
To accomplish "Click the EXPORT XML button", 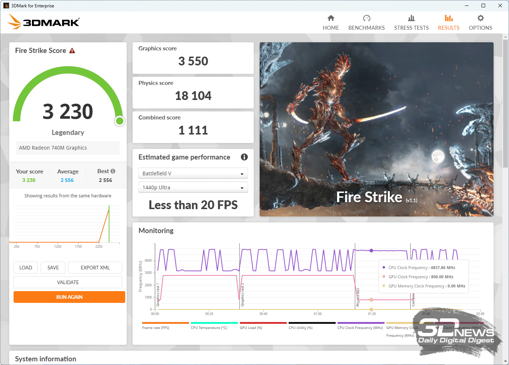I will click(95, 268).
